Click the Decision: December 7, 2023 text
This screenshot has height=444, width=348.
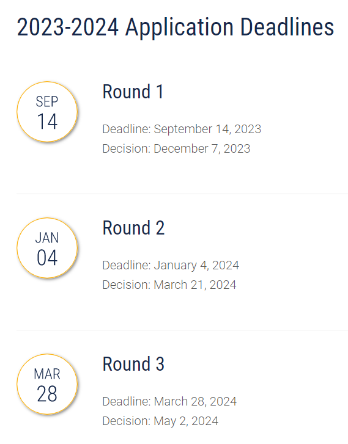pos(176,148)
